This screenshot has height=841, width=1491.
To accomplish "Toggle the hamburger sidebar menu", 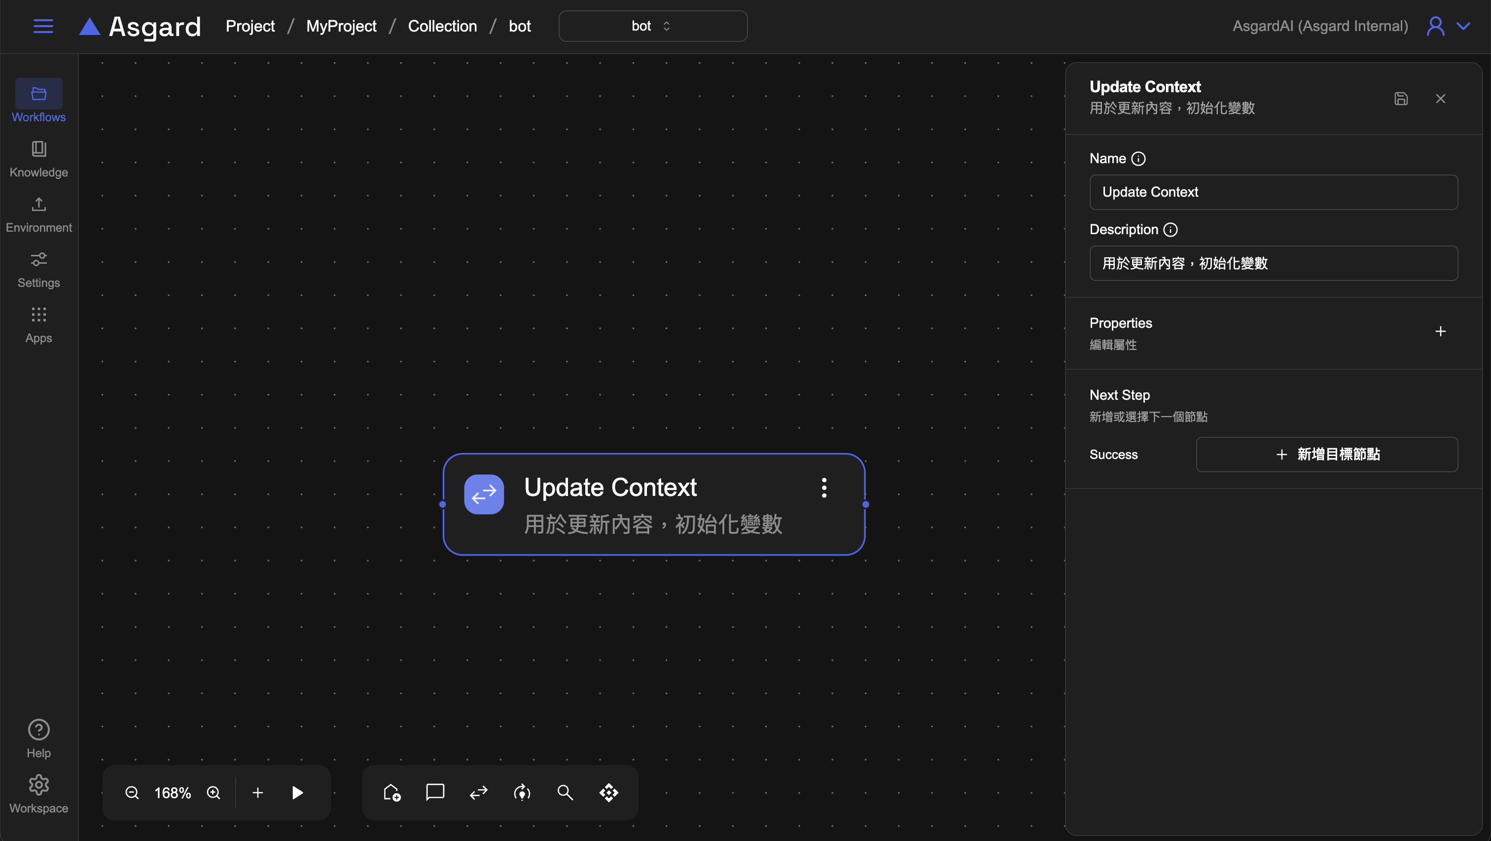I will 43,26.
